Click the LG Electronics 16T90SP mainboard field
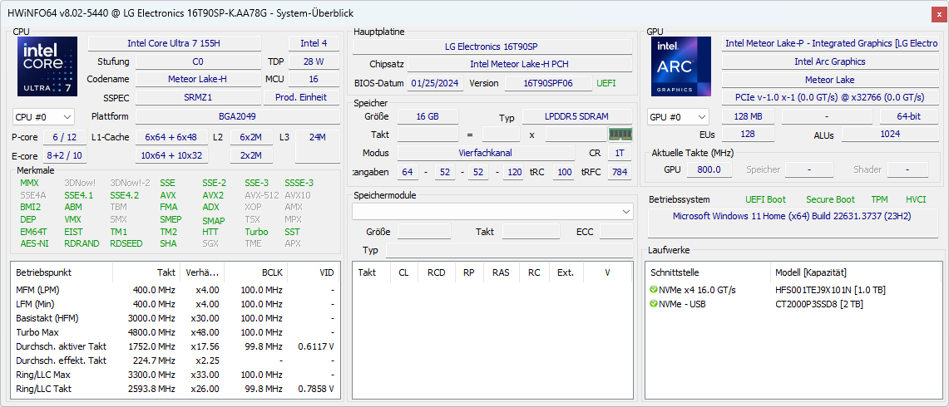Screen dimensions: 949x407 [x=491, y=47]
